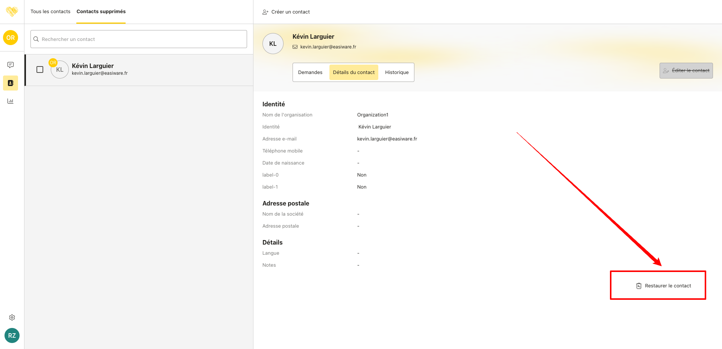Click the easiware heart logo
722x349 pixels.
tap(12, 12)
